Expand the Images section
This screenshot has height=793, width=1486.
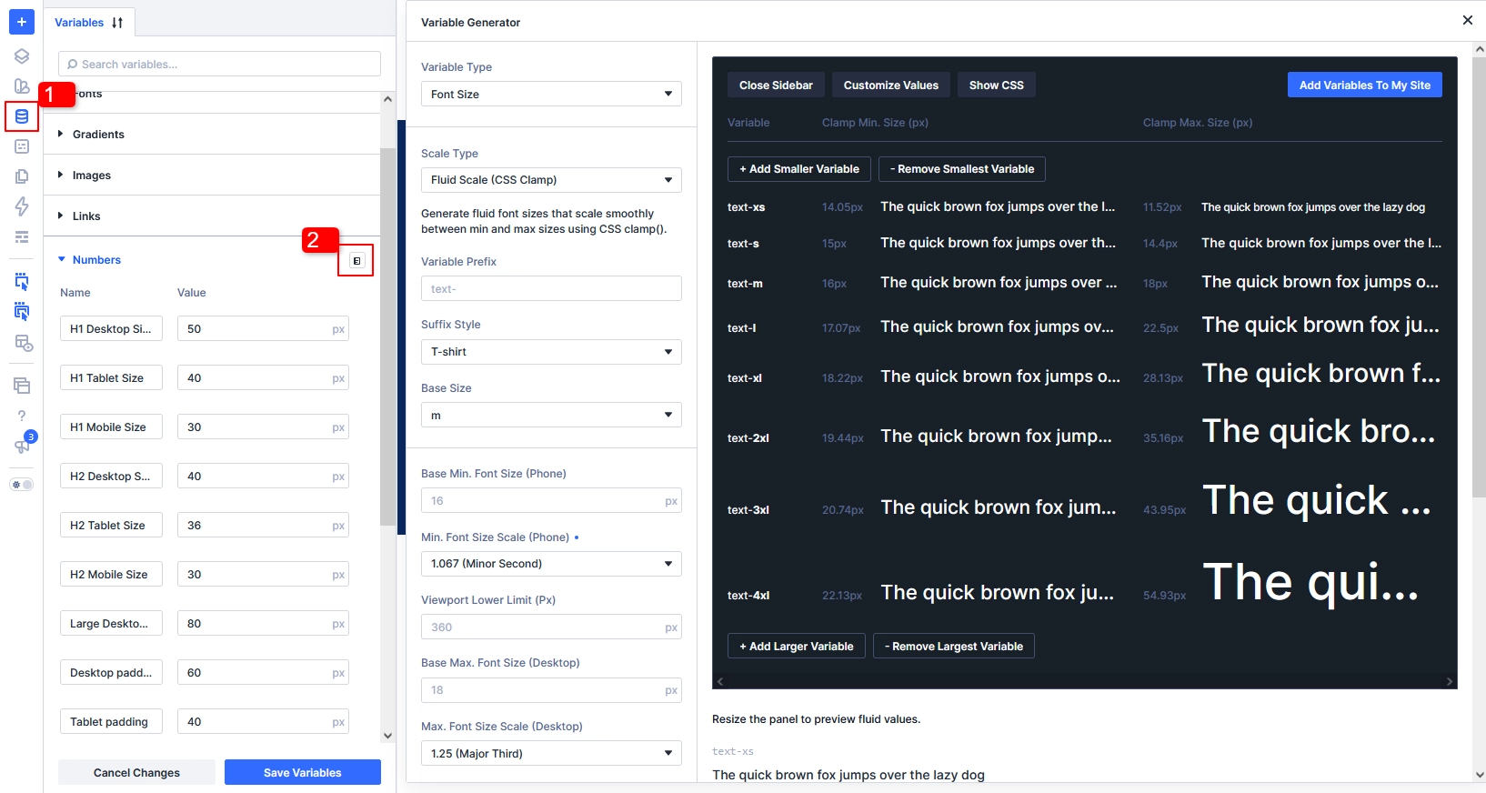click(212, 175)
